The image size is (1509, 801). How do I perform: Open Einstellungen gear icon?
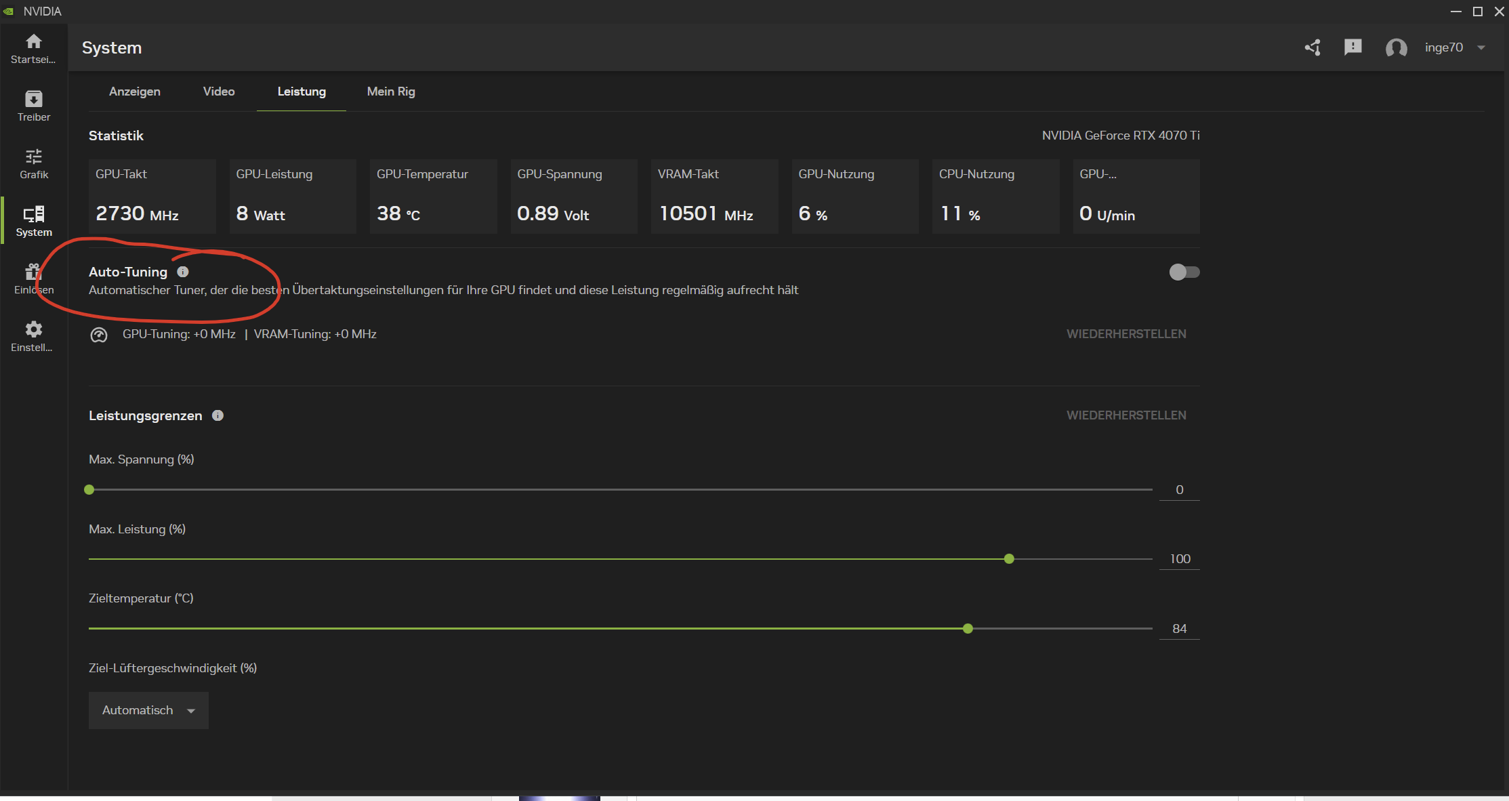pos(33,330)
